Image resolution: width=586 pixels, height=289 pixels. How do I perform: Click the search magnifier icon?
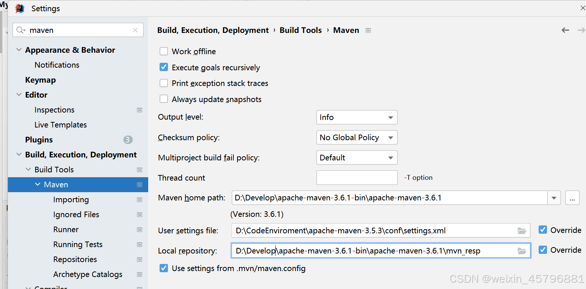(21, 30)
